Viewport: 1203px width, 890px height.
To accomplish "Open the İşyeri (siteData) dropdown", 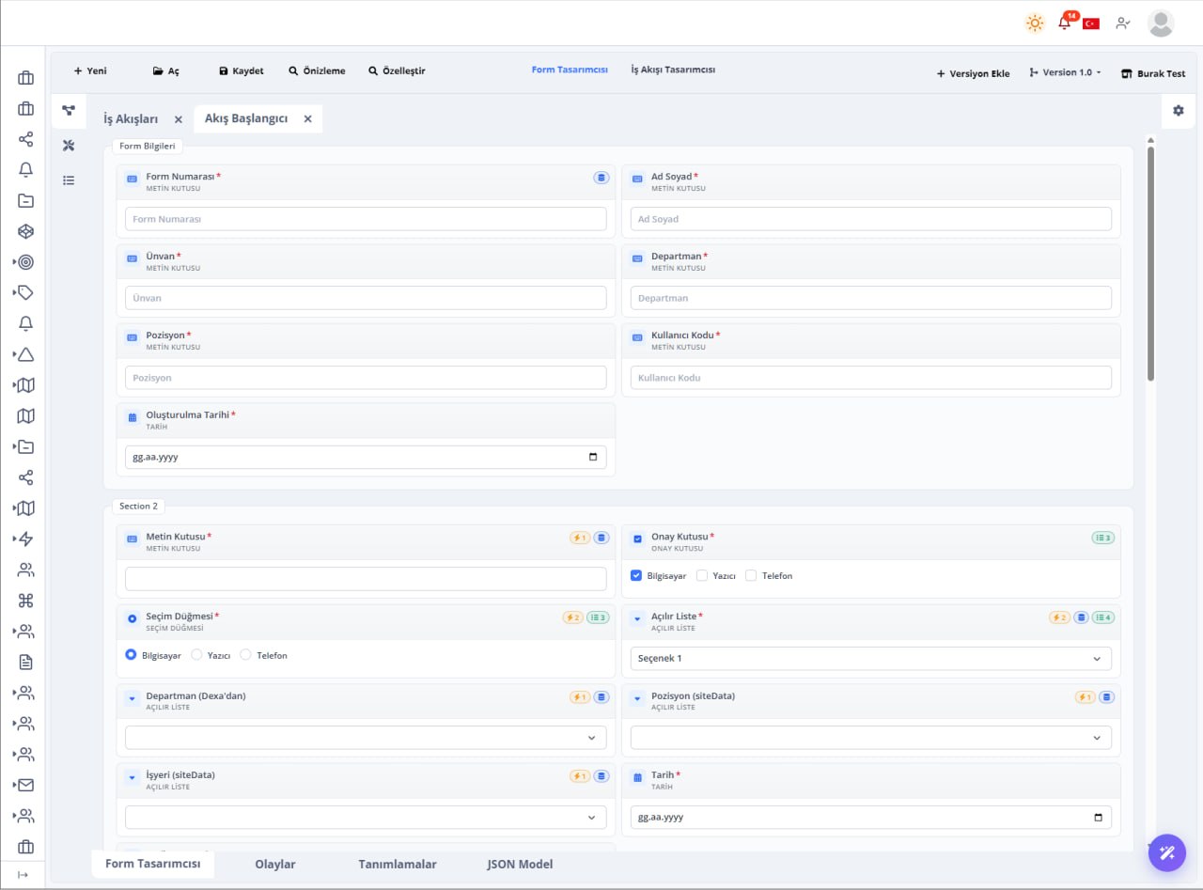I will (x=366, y=818).
